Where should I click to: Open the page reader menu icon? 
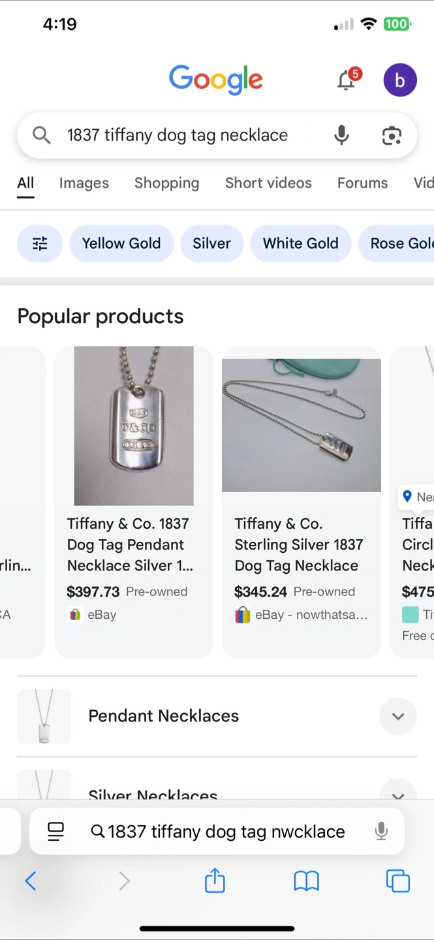(x=56, y=831)
